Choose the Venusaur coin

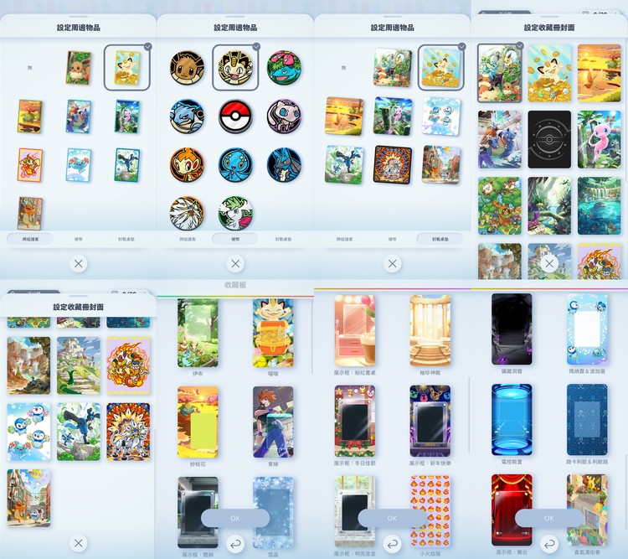click(x=284, y=67)
